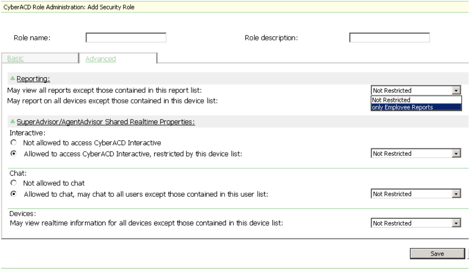Close the report list dropdown arrow

click(456, 91)
